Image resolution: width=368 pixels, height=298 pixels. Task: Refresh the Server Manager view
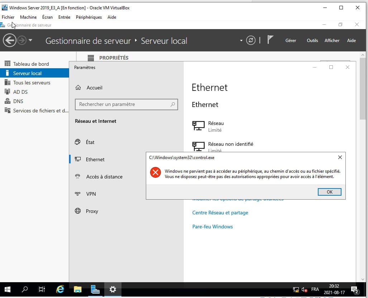[x=251, y=41]
